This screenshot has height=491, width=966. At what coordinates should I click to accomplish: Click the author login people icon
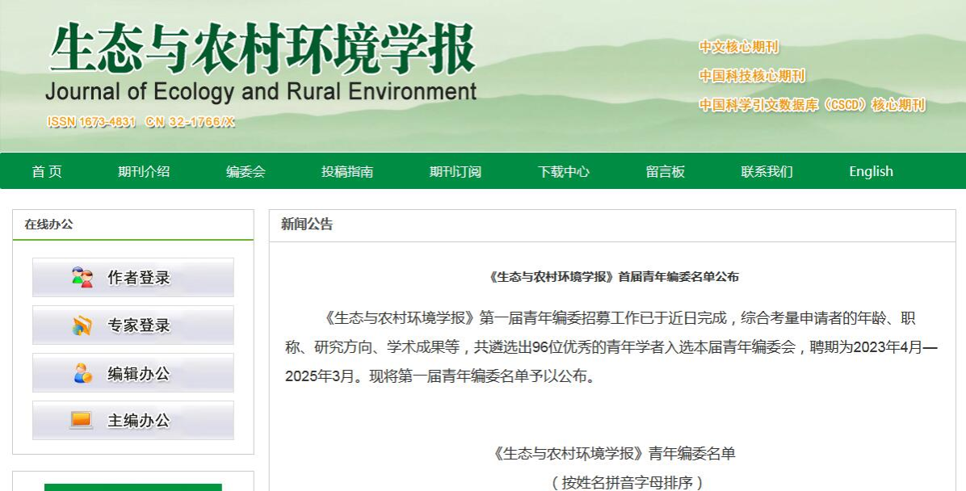click(x=82, y=278)
